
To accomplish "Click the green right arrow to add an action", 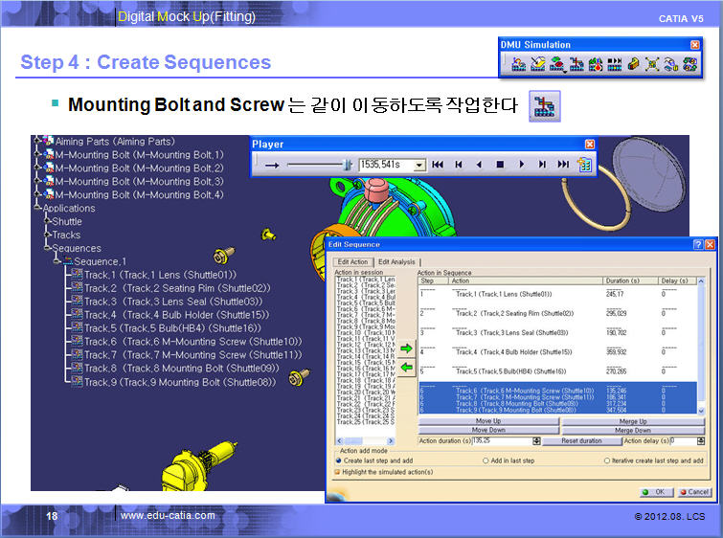I will pos(406,347).
